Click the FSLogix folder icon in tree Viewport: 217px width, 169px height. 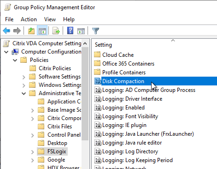(x=41, y=151)
